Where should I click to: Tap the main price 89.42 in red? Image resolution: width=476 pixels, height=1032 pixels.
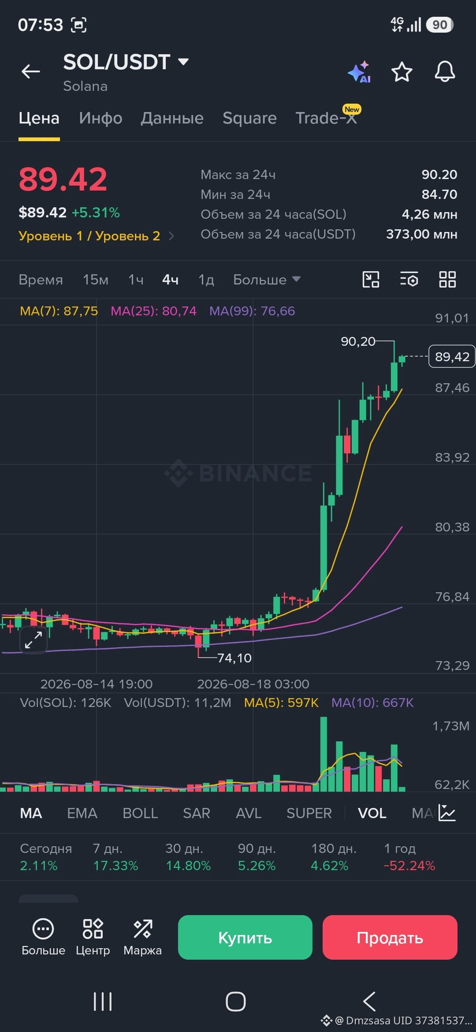[x=63, y=179]
